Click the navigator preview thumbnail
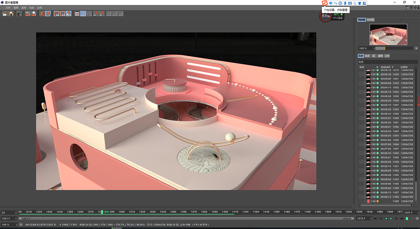420x229 pixels. tap(388, 34)
